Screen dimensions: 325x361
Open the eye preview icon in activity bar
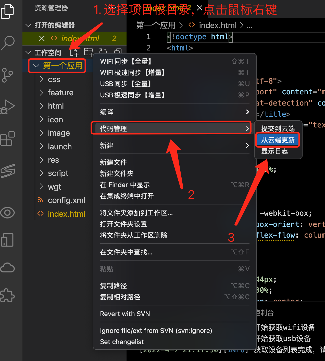point(7,212)
